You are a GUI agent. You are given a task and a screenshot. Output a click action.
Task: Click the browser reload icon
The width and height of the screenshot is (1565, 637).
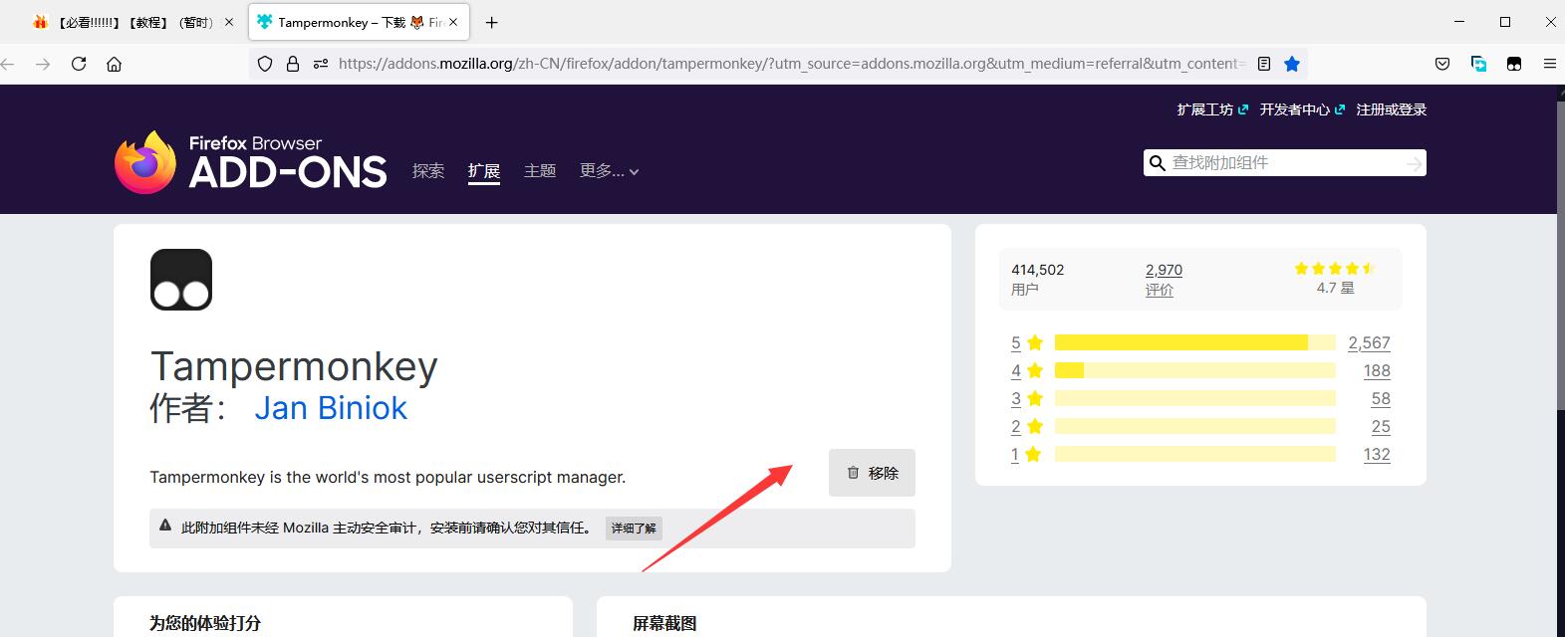click(x=79, y=64)
